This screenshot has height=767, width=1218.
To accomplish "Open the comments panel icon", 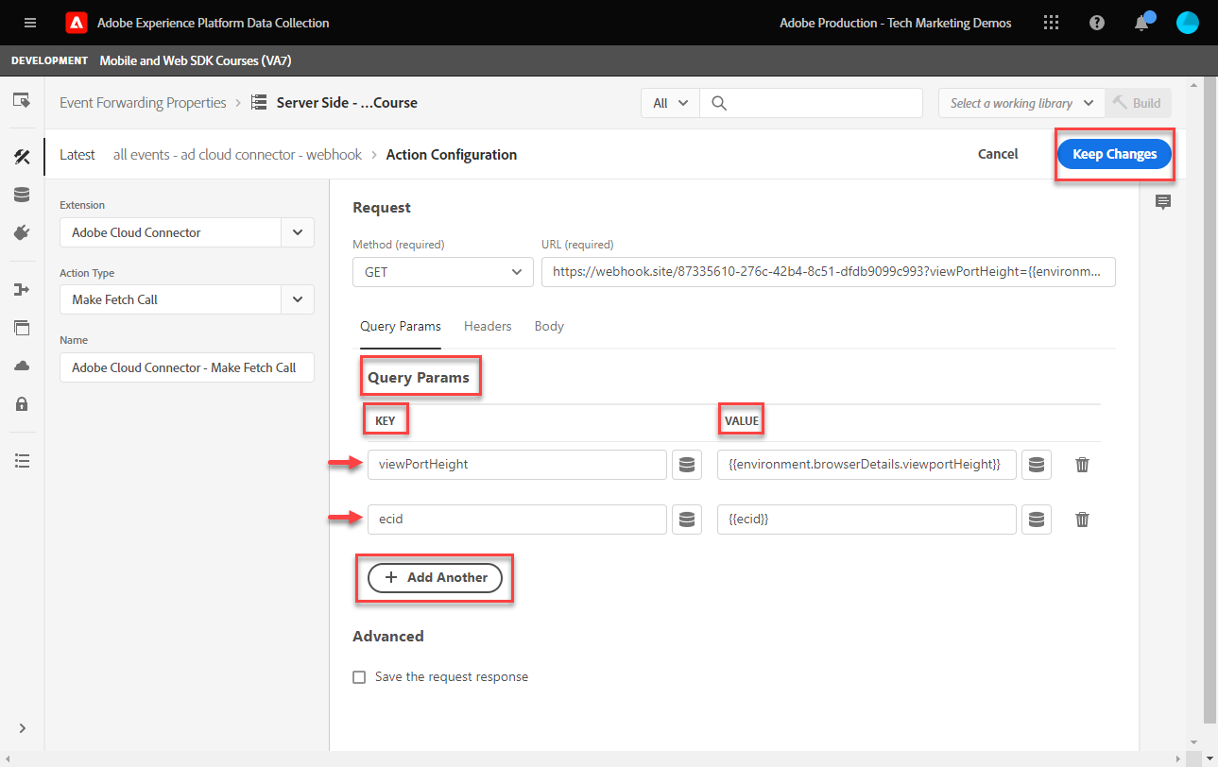I will pyautogui.click(x=1163, y=201).
